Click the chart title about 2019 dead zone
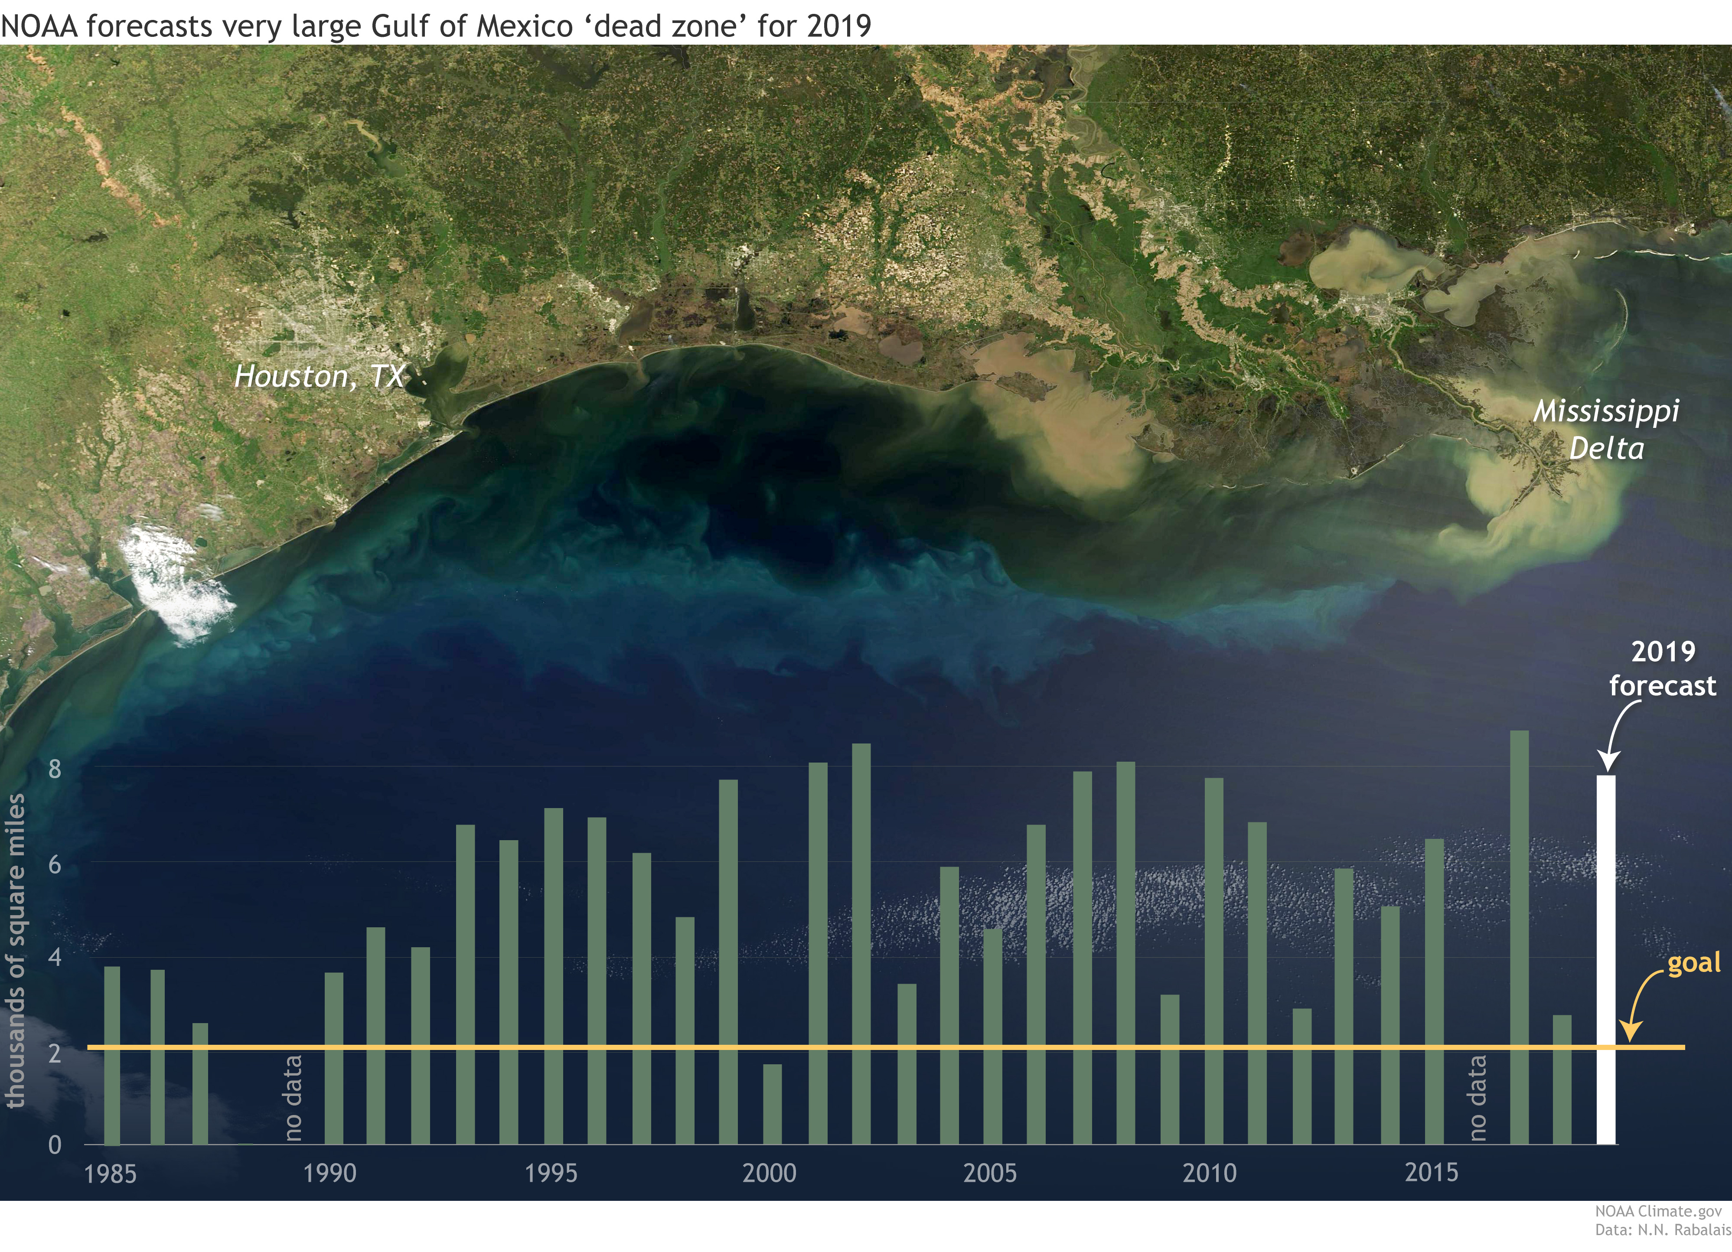The height and width of the screenshot is (1252, 1732). pyautogui.click(x=435, y=26)
